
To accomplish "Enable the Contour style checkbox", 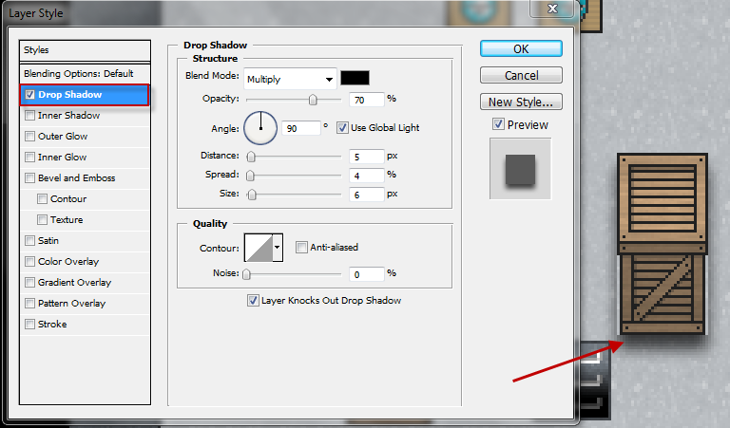I will click(43, 199).
